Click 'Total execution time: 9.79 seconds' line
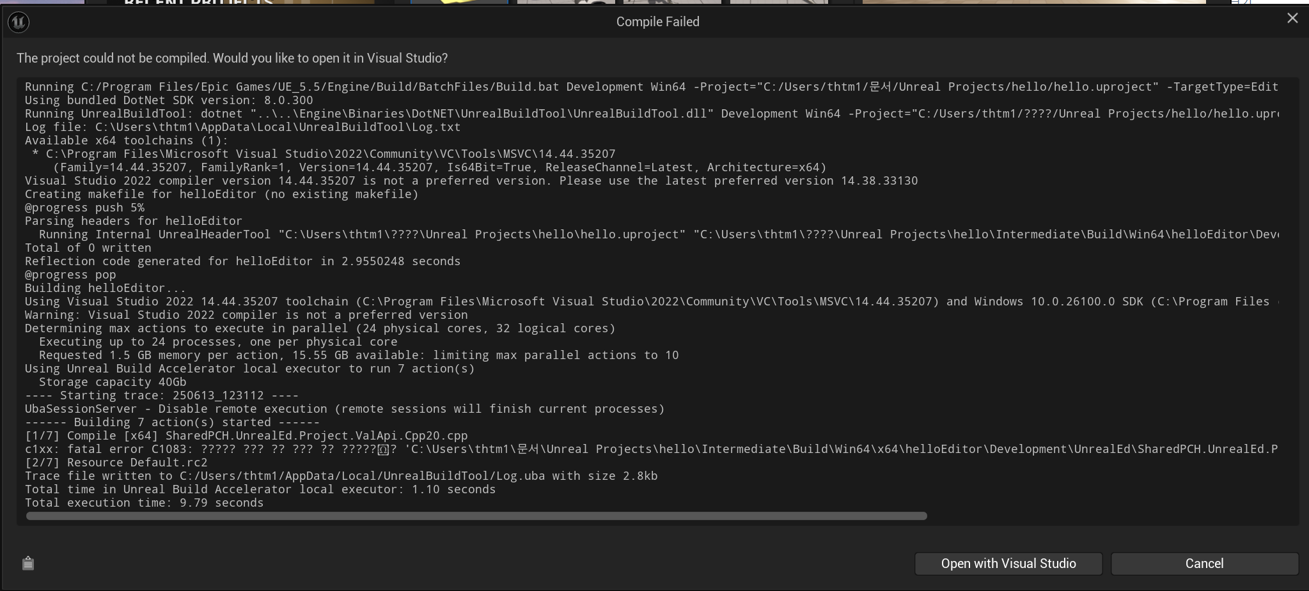This screenshot has width=1309, height=591. pos(144,503)
